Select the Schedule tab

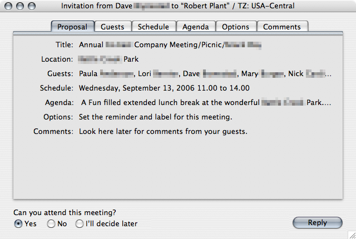(x=154, y=27)
